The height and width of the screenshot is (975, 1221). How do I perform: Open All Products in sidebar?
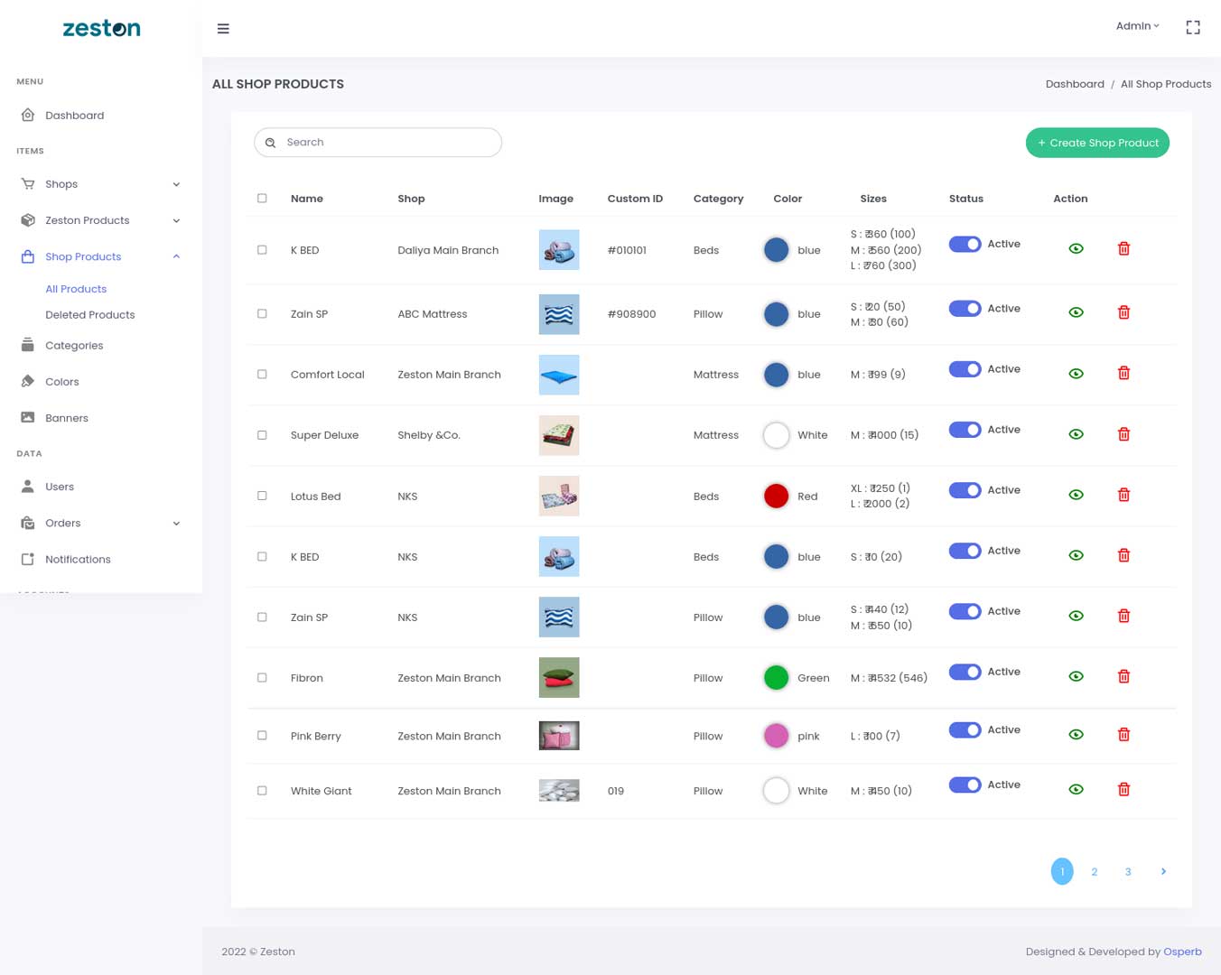(76, 289)
